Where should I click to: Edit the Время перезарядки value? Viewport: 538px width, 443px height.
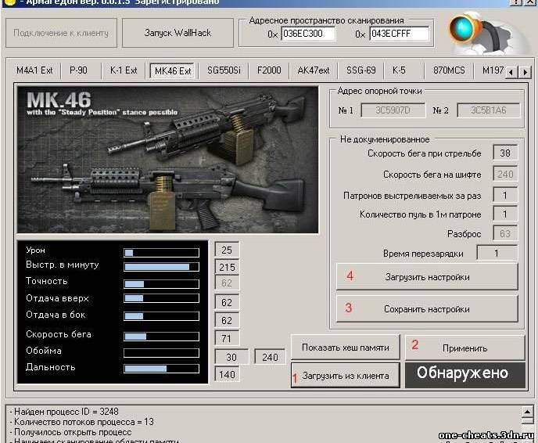click(497, 254)
